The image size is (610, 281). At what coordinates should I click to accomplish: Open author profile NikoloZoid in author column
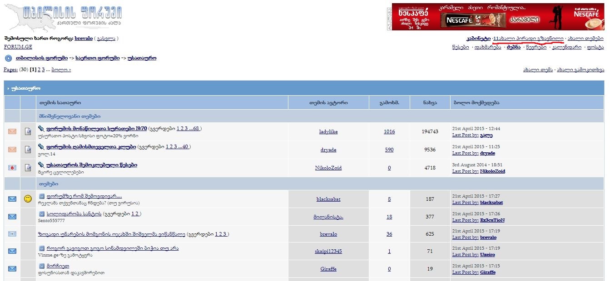coord(328,168)
